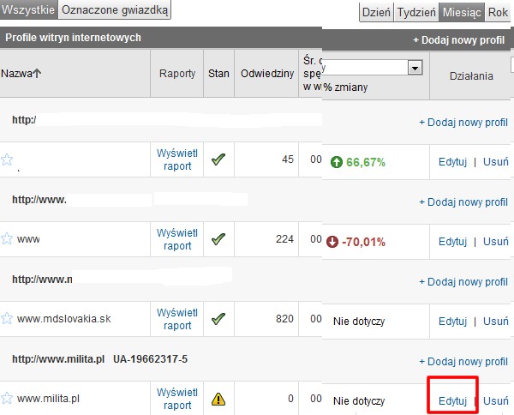This screenshot has width=514, height=415.
Task: Click Stan column header
Action: click(218, 74)
